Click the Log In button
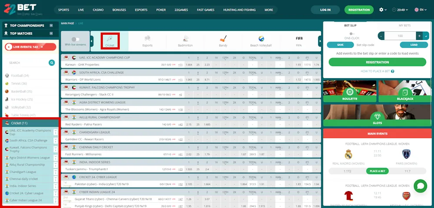Screen dimensions: 434x208 tap(325, 10)
